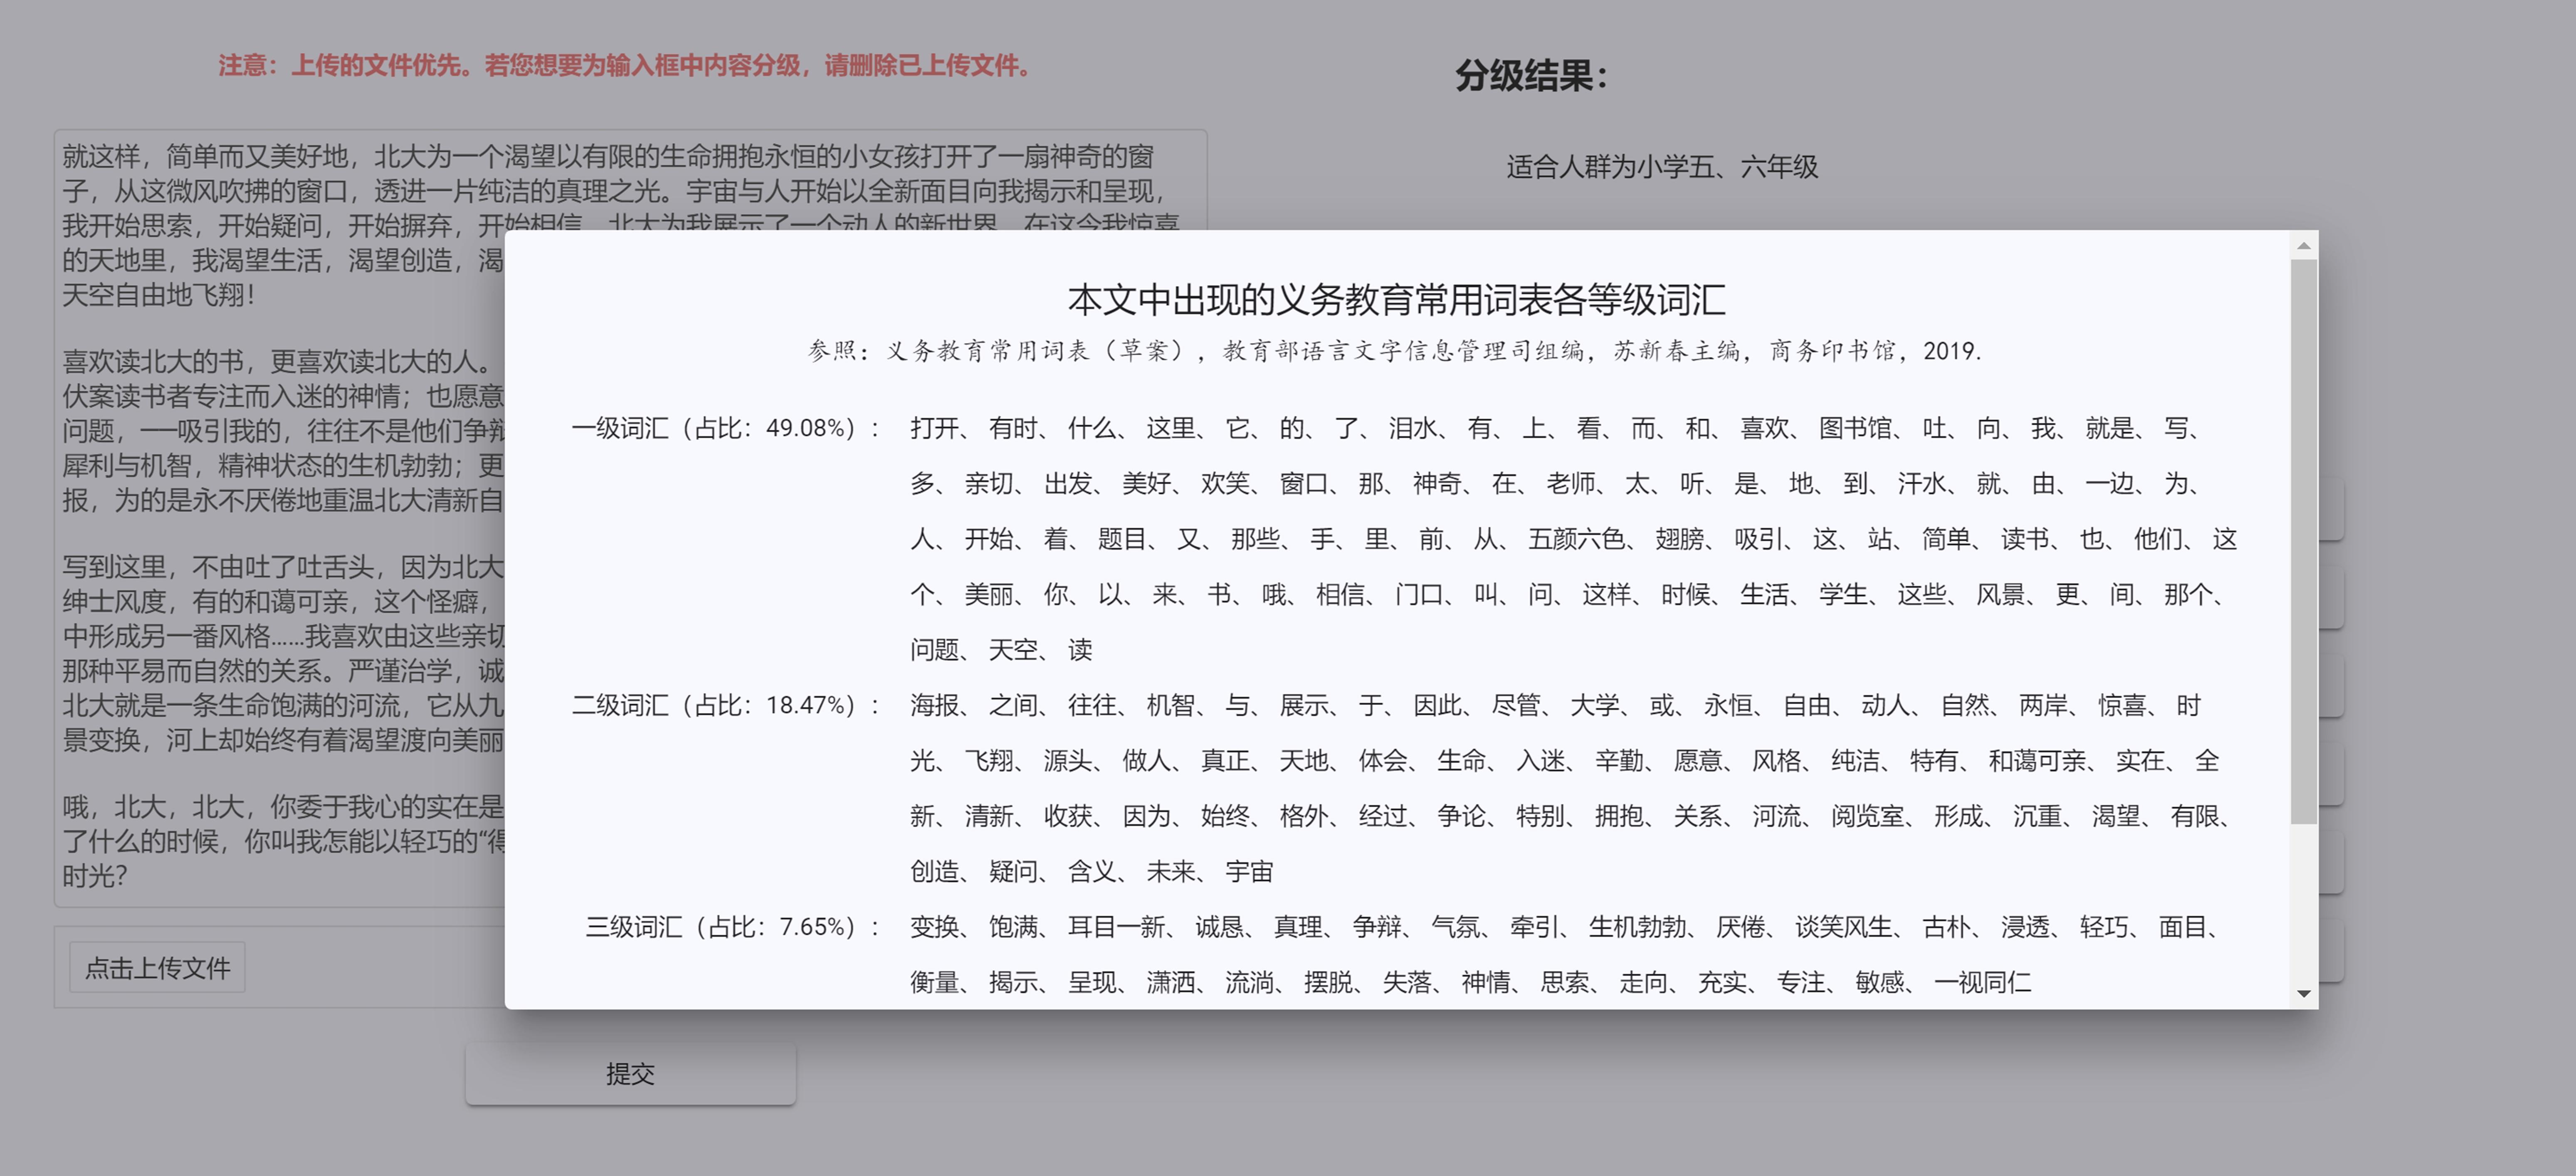Viewport: 2576px width, 1176px height.
Task: Select the 一级词汇 (占比: 49.08%) label
Action: tap(725, 428)
